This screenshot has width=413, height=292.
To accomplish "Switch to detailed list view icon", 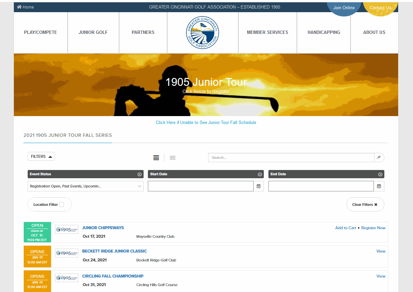I will click(156, 158).
